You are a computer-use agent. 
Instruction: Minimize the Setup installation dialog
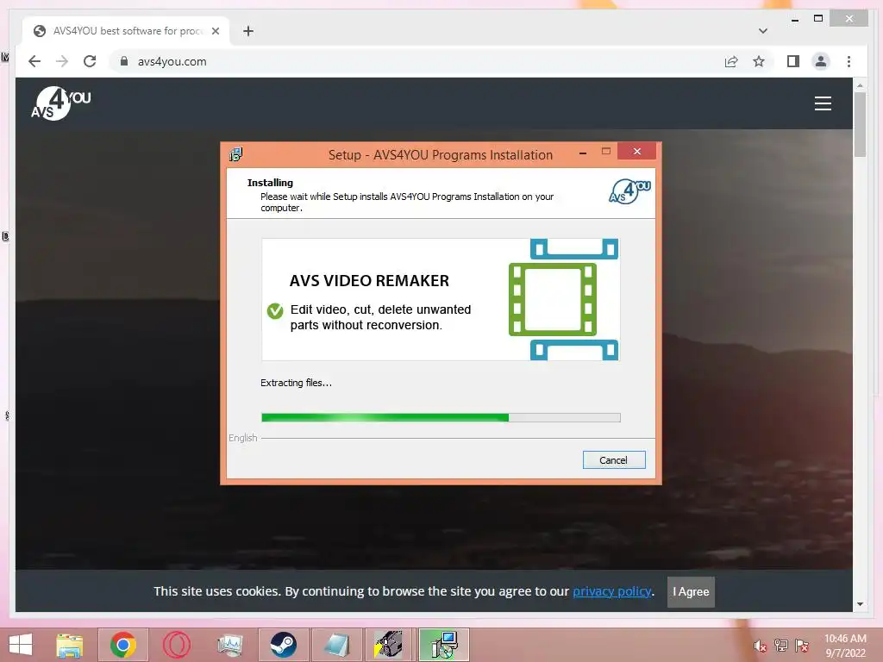583,153
